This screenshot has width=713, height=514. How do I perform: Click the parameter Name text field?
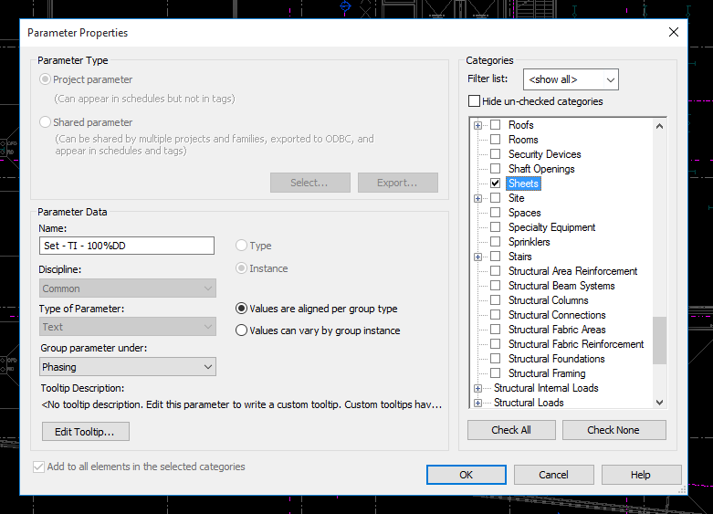[127, 246]
